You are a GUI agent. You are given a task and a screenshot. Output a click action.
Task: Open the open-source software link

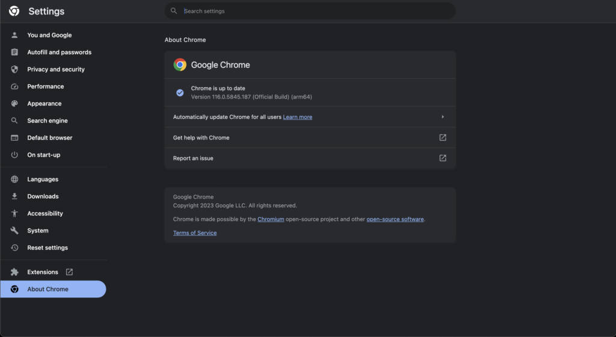395,219
